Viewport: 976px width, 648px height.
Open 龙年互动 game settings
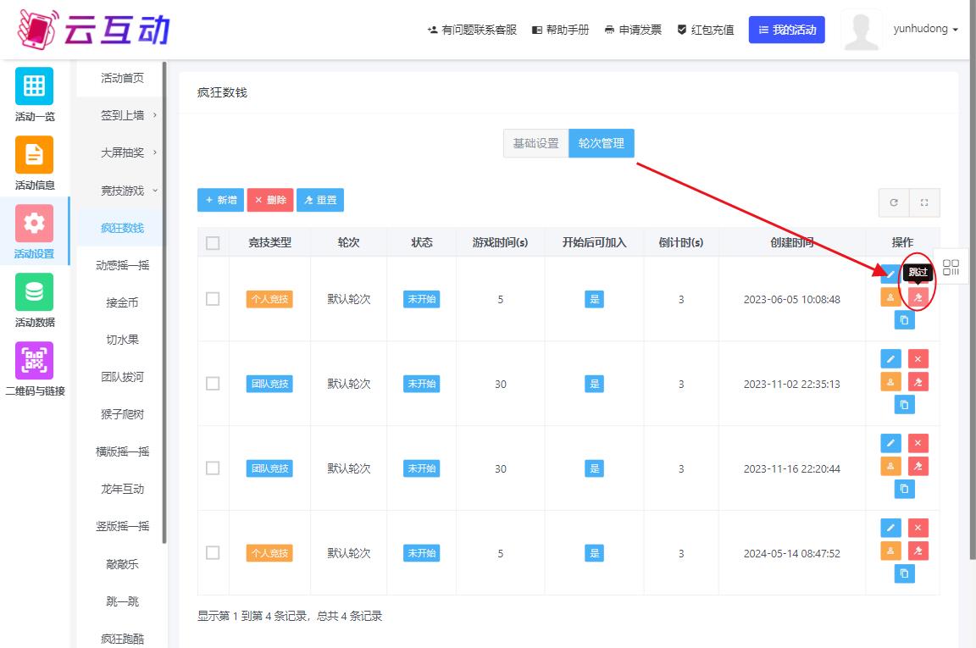pos(122,490)
